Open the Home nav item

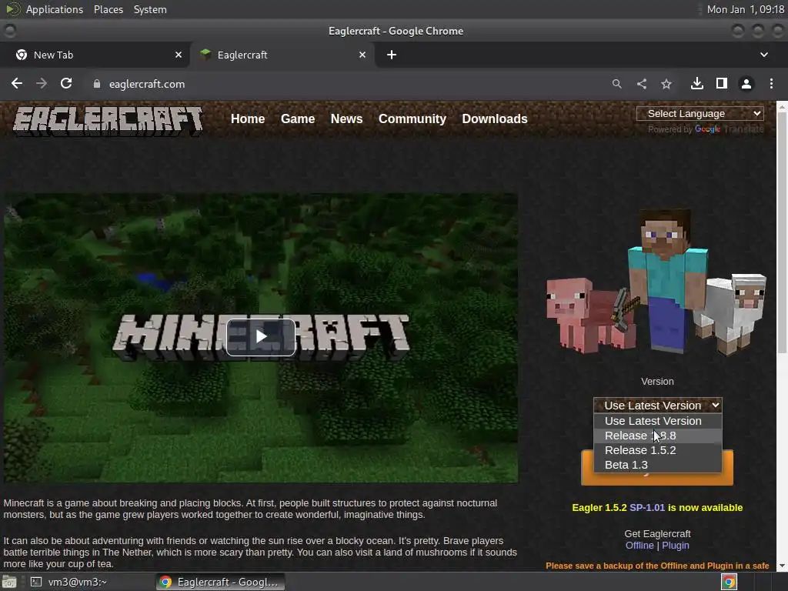248,119
